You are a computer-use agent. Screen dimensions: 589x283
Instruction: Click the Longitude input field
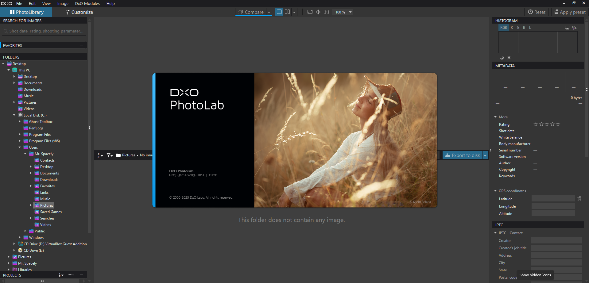point(553,206)
